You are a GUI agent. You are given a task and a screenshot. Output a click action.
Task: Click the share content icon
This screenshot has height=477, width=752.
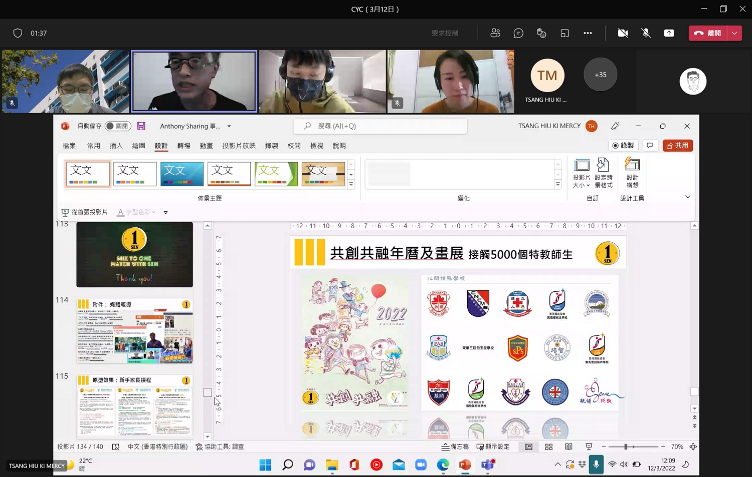(669, 33)
